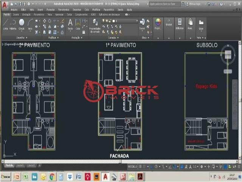Click the layer color swatch in layer combo

[113, 21]
